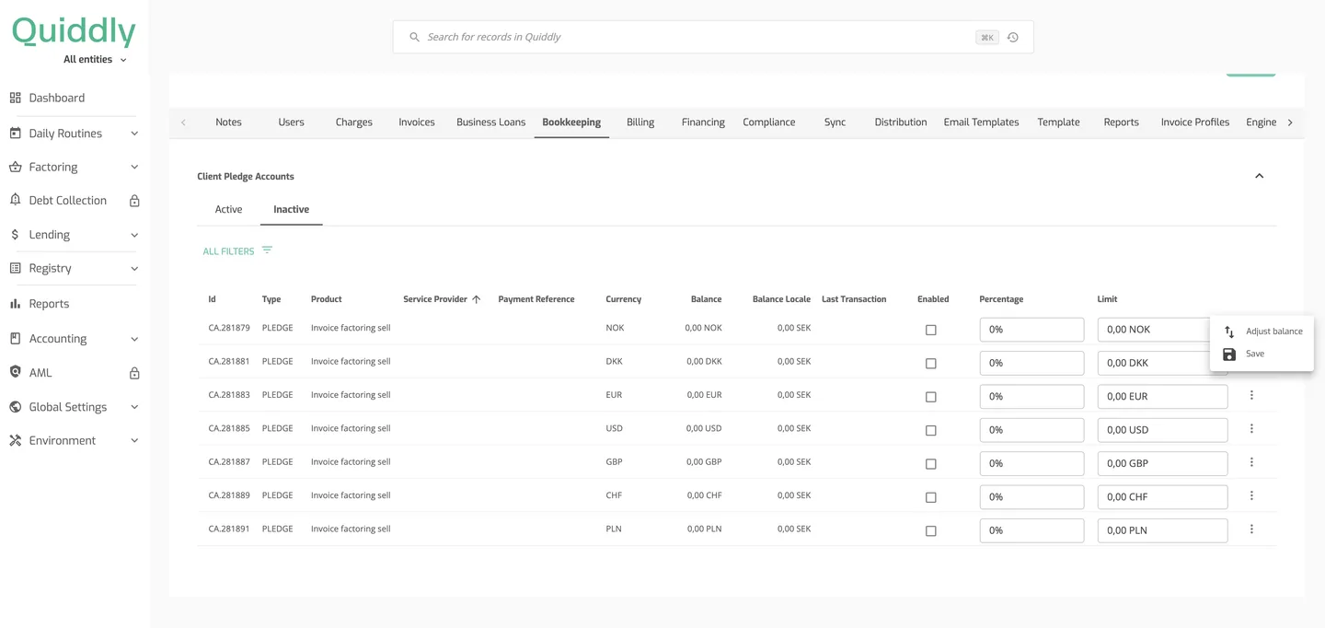Expand Daily Routines menu chevron
The width and height of the screenshot is (1325, 628).
pos(134,134)
